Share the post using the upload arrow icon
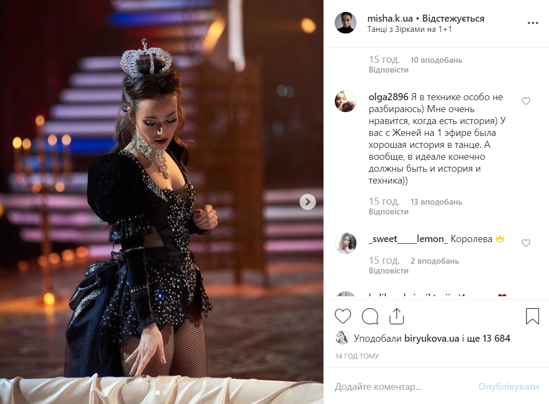 coord(396,316)
